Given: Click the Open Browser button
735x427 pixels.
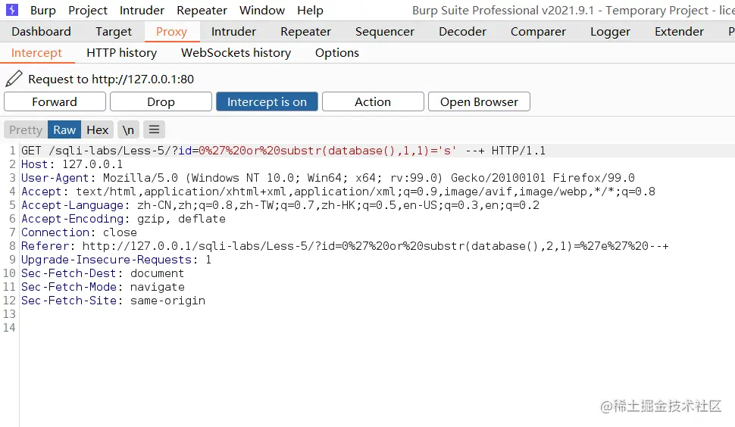Looking at the screenshot, I should 479,101.
